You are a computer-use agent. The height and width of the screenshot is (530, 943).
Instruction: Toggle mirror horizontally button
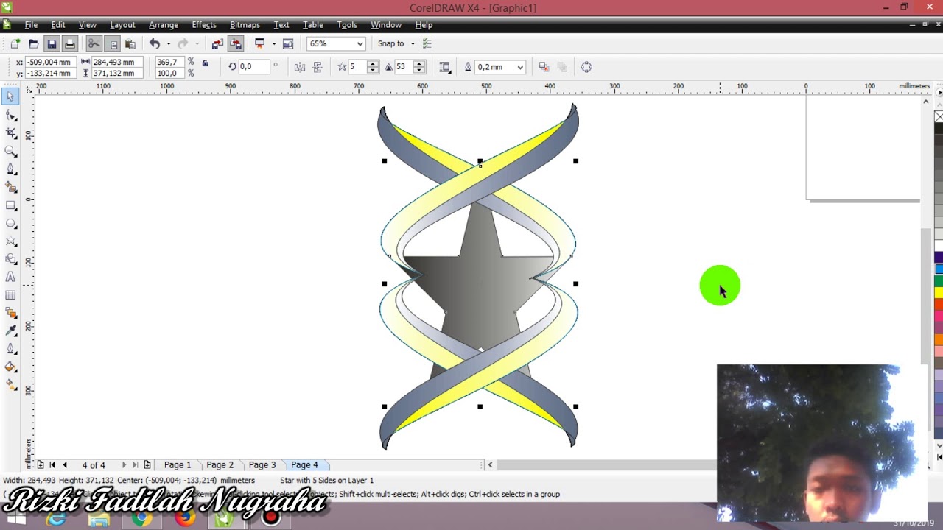click(x=299, y=67)
